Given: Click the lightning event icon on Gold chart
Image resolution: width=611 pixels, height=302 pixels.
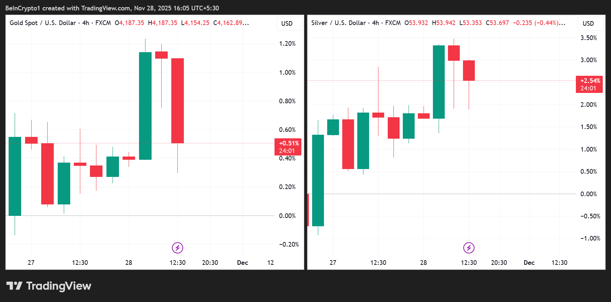Looking at the screenshot, I should pos(177,248).
